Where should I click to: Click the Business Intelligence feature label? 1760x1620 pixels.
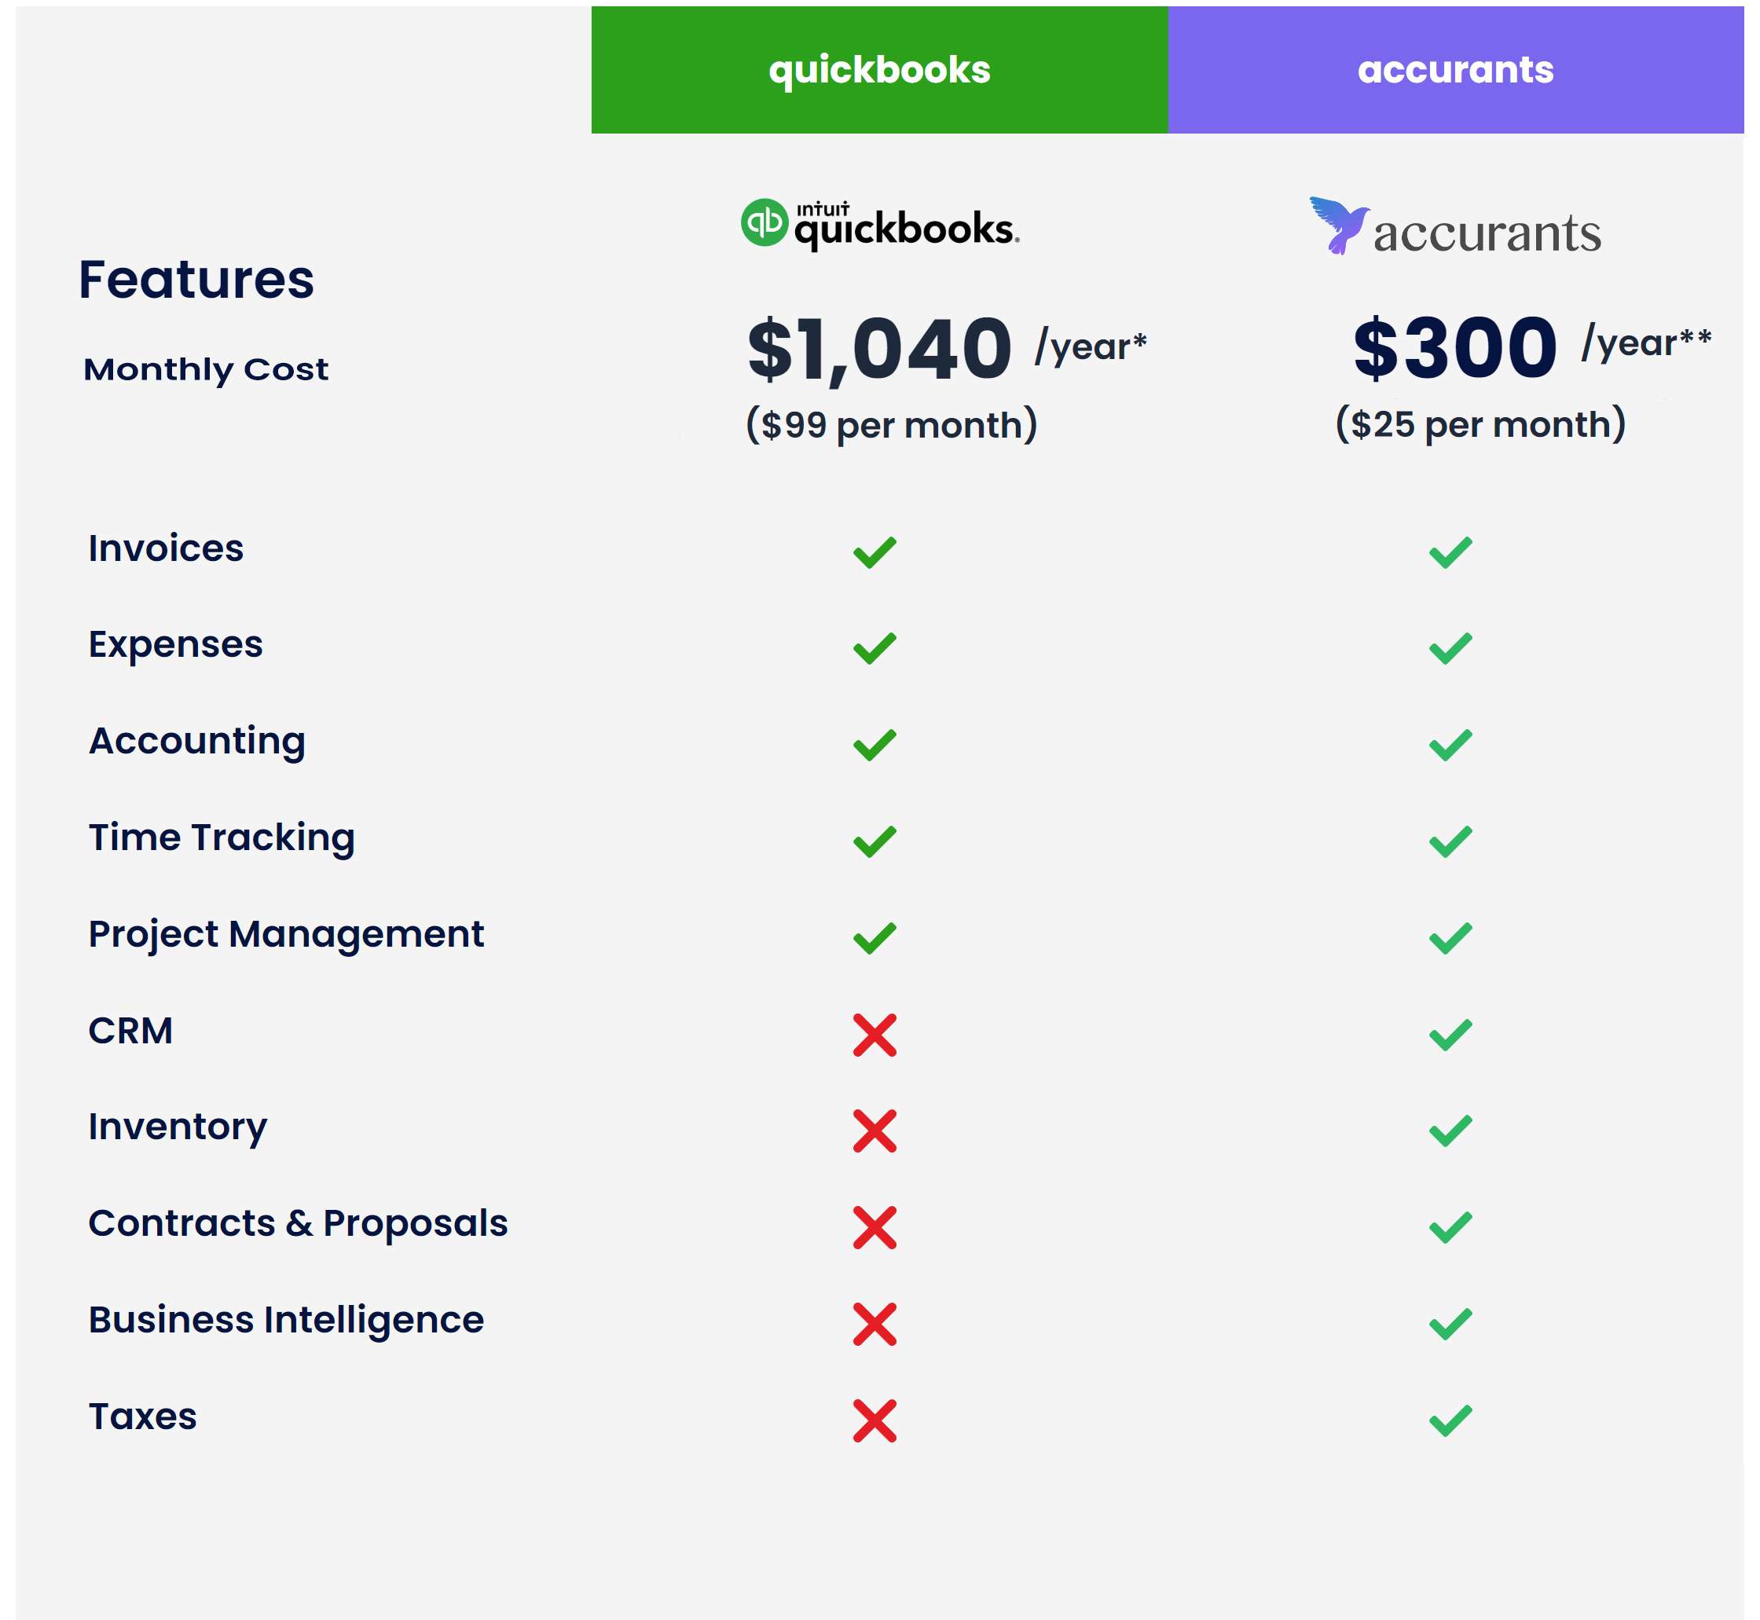tap(286, 1320)
